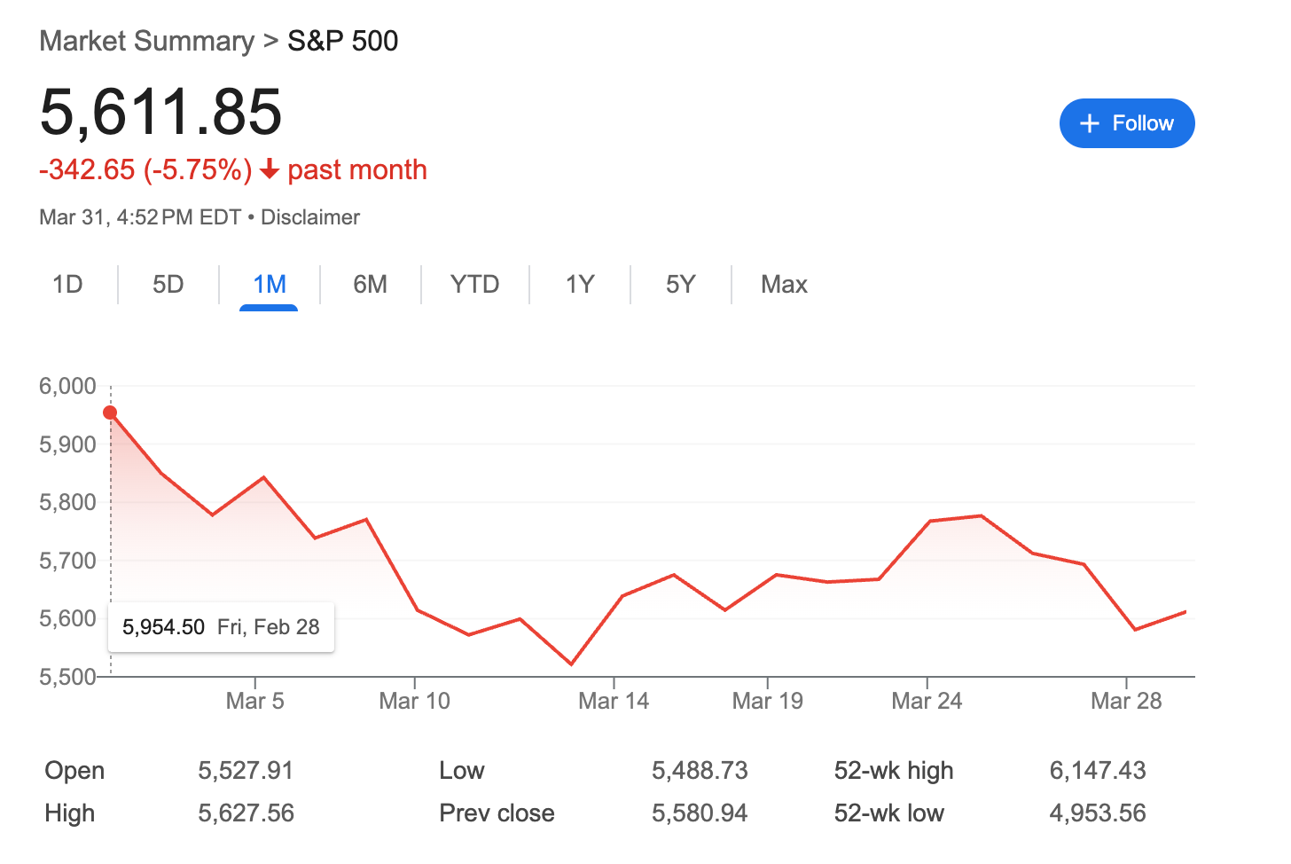Click the S&P 500 breadcrumb title
Viewport: 1291px width, 864px height.
click(343, 41)
